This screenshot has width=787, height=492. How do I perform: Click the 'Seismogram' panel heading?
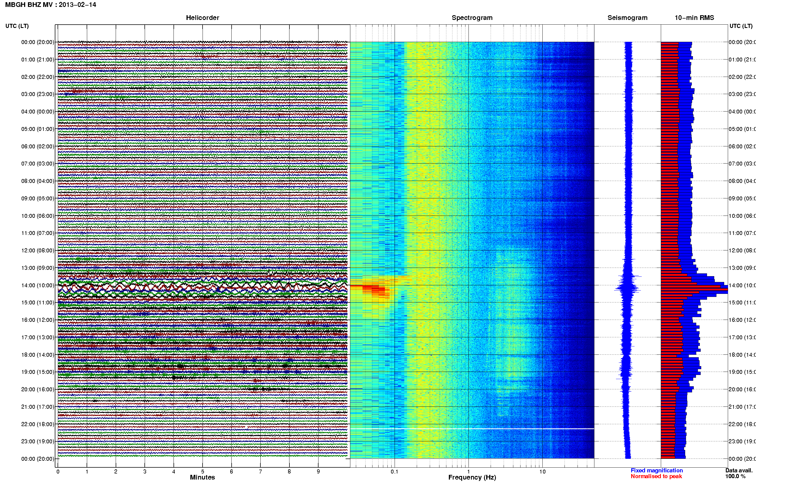pos(627,18)
